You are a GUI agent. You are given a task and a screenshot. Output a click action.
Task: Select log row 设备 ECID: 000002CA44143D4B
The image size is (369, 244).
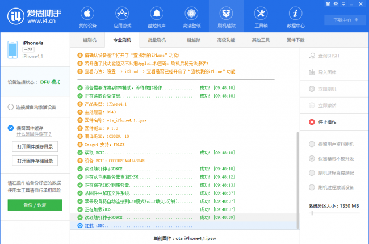click(x=184, y=161)
